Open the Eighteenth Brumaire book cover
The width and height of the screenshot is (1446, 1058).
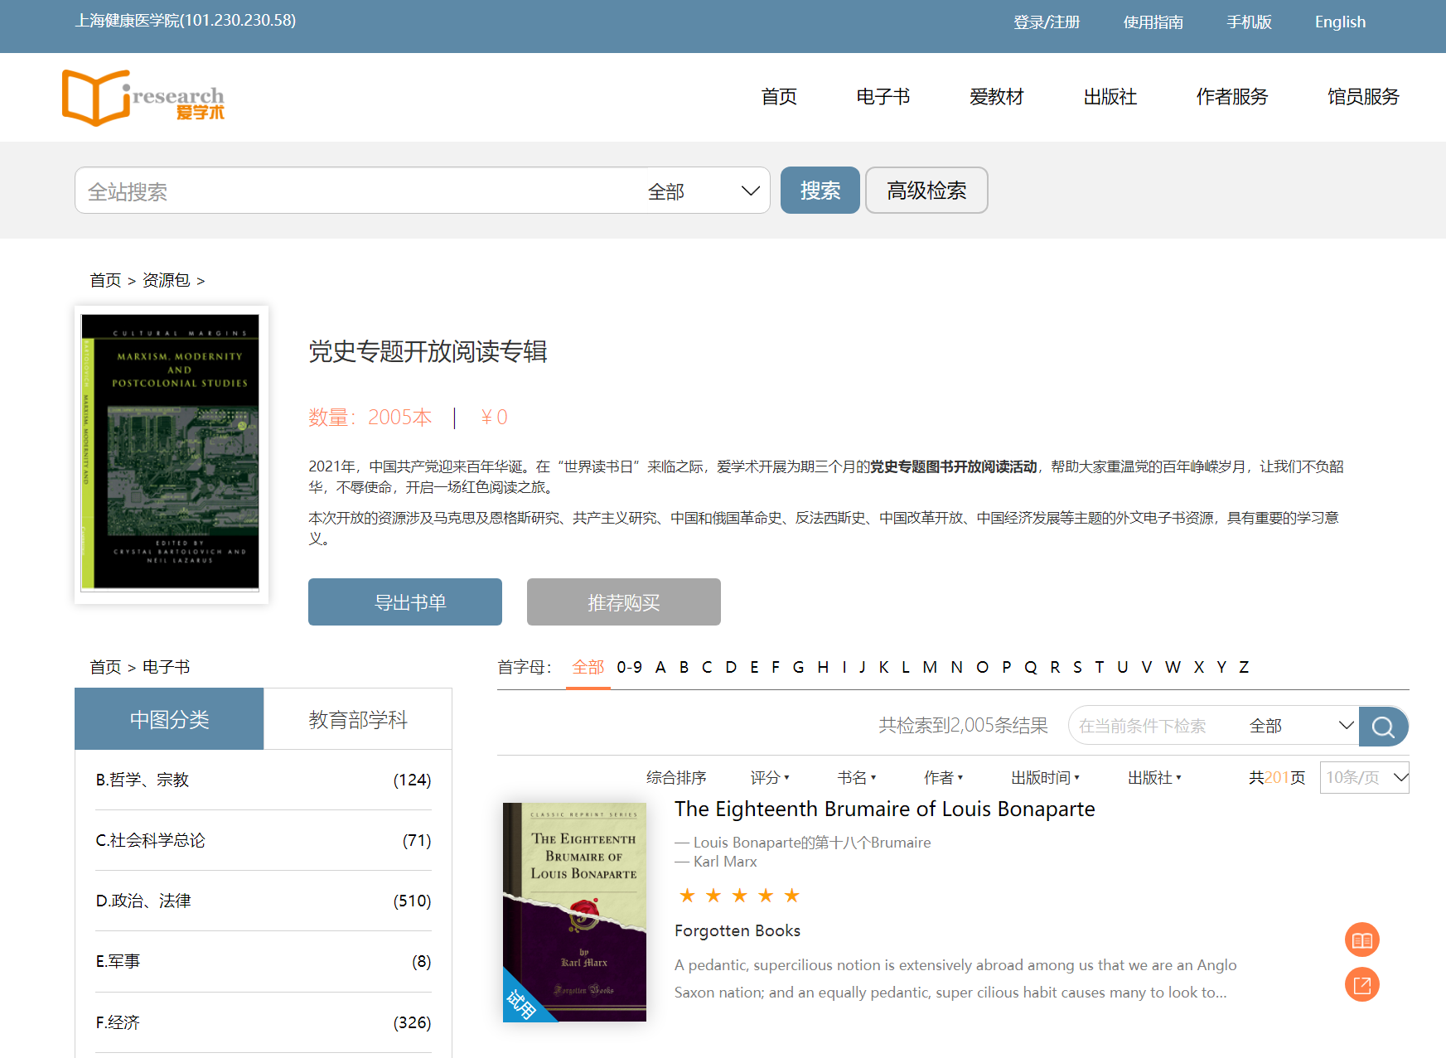pyautogui.click(x=574, y=911)
